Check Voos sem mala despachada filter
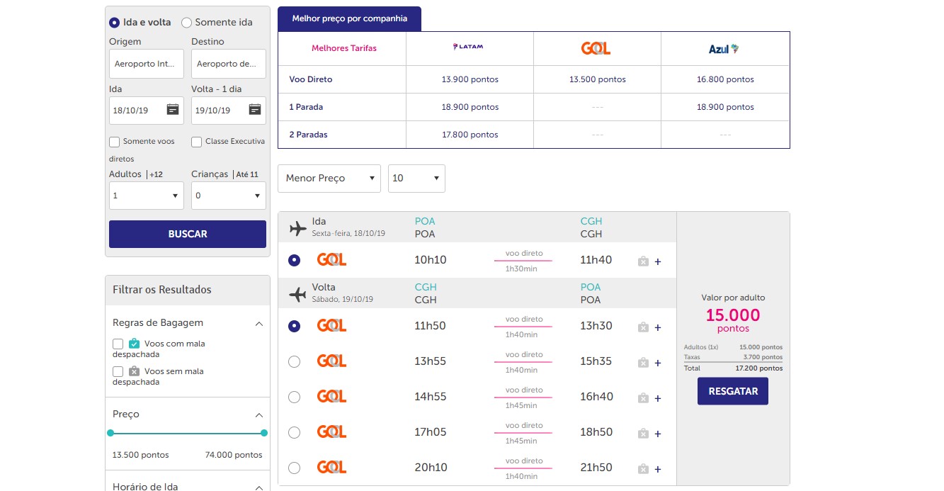The image size is (944, 491). [118, 371]
